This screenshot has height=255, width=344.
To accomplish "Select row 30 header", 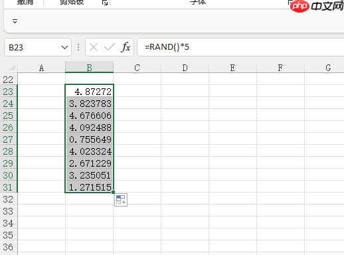I will pyautogui.click(x=9, y=175).
